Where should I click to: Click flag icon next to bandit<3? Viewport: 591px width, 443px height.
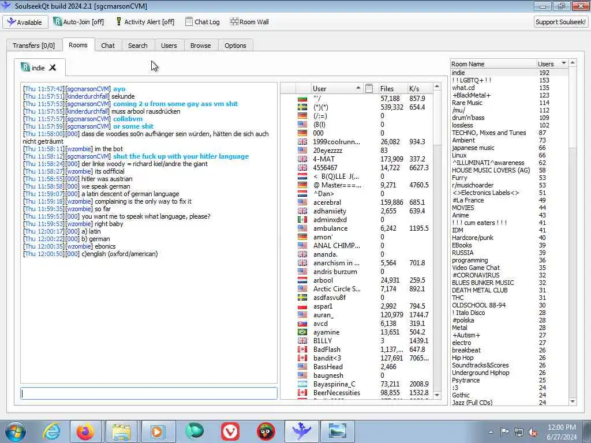(302, 358)
